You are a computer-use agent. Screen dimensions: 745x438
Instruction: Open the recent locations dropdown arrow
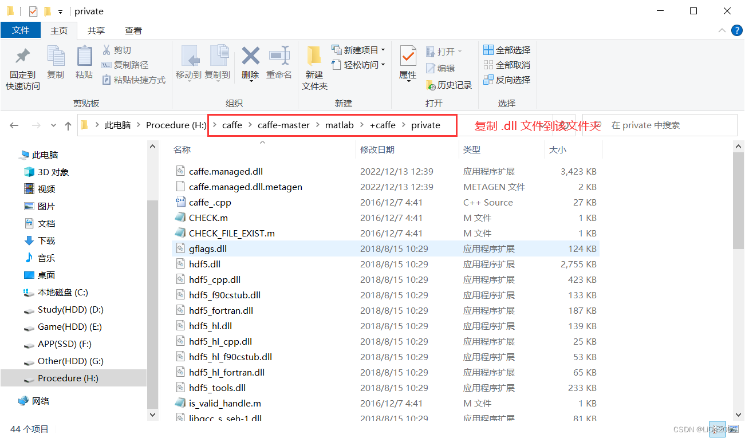[53, 125]
